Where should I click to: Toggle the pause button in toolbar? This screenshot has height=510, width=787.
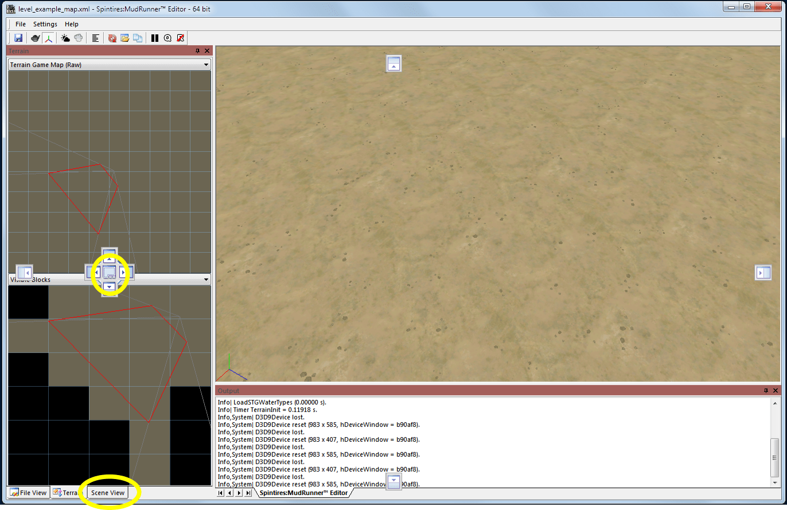[x=155, y=38]
